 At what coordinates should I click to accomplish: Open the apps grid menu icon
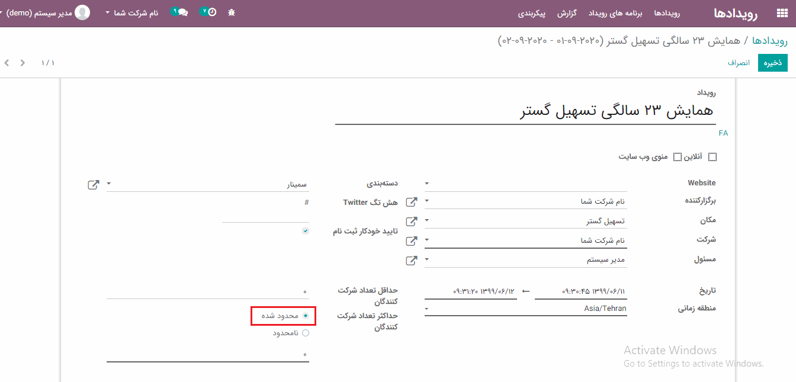(x=782, y=13)
